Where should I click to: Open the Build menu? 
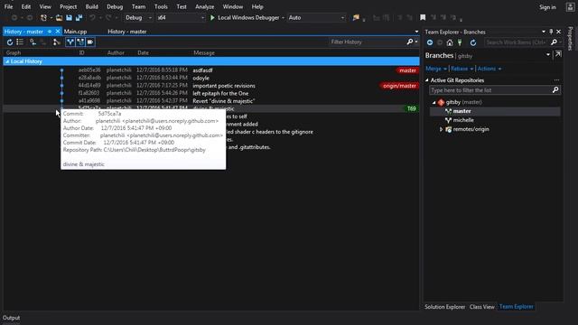coord(91,6)
